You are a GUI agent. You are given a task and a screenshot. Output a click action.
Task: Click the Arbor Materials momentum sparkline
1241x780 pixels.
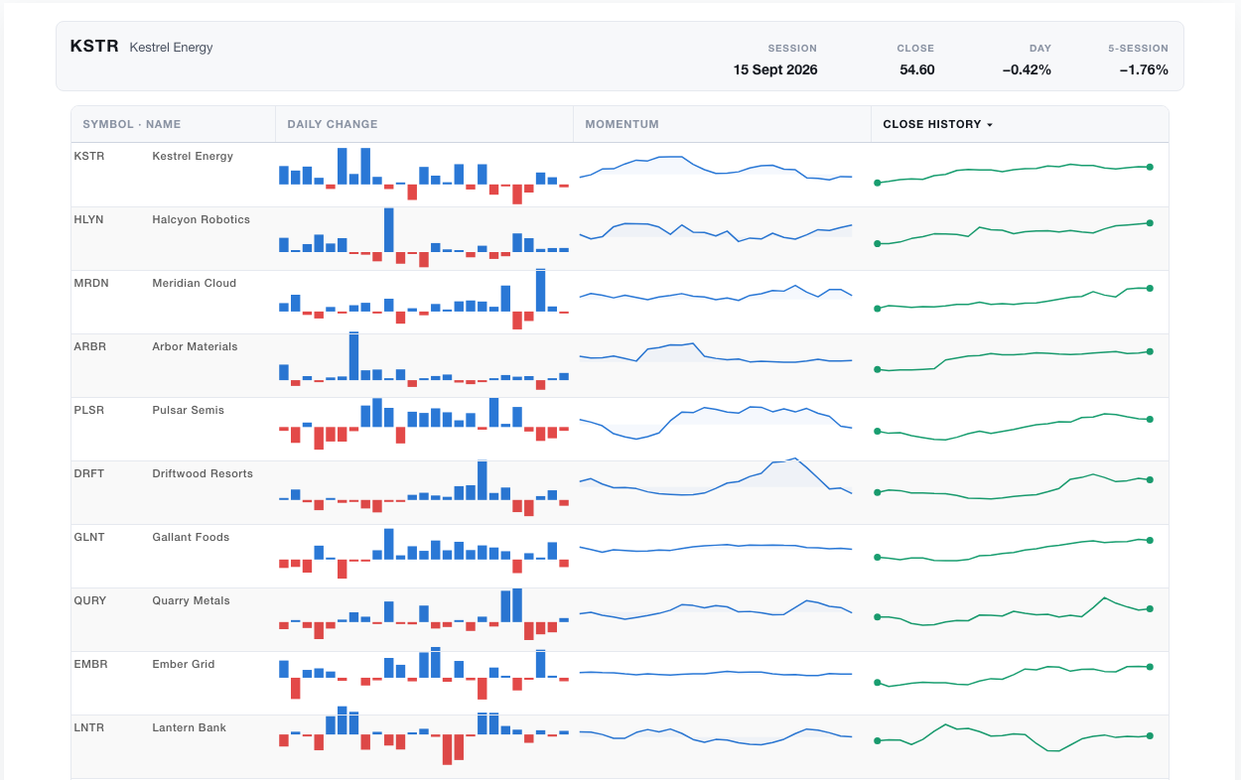pos(716,353)
